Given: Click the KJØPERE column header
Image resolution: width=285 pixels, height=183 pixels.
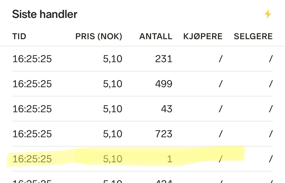Looking at the screenshot, I should pos(203,36).
